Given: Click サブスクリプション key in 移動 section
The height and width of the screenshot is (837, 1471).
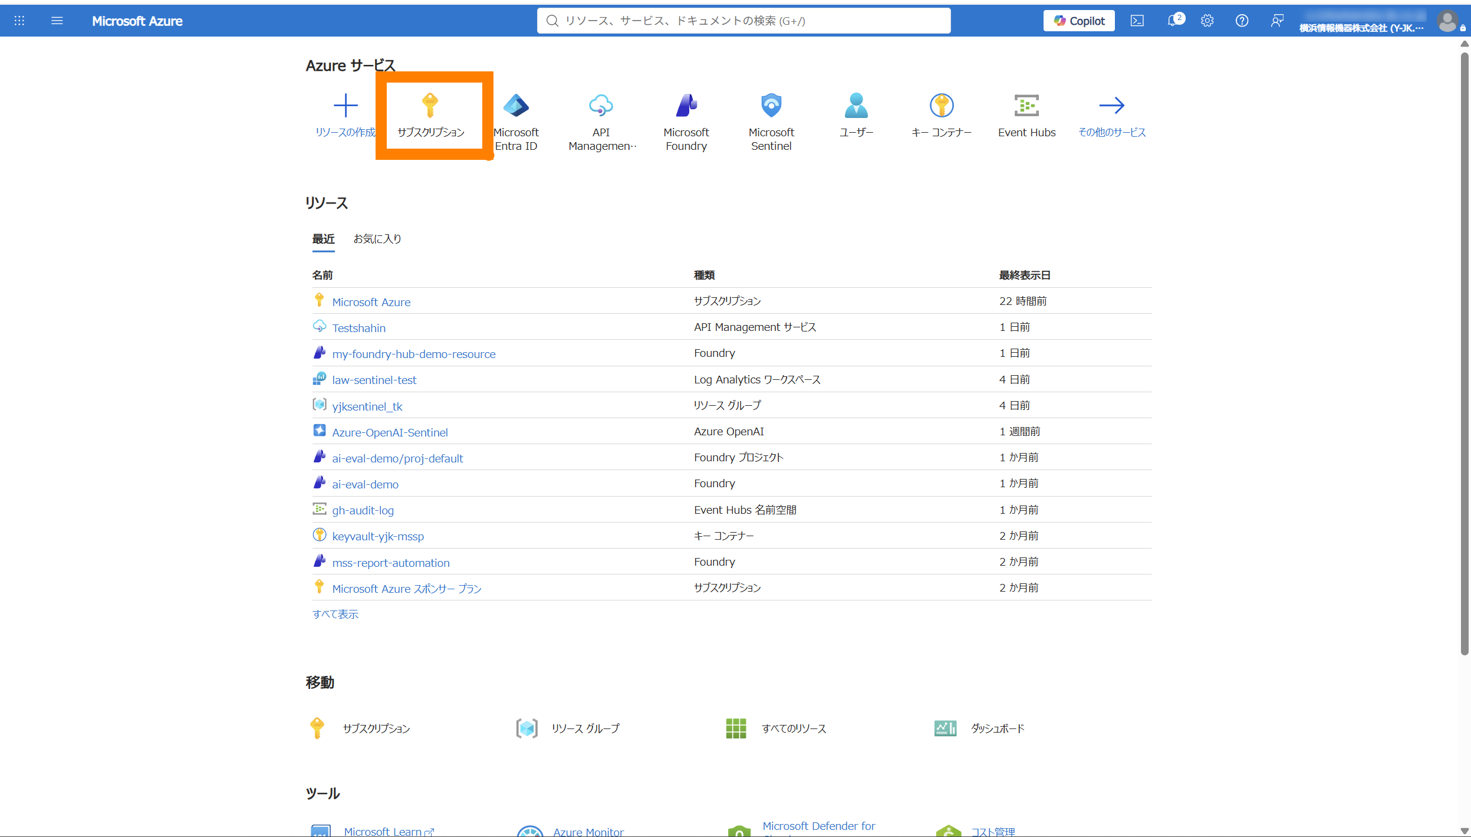Looking at the screenshot, I should (317, 728).
